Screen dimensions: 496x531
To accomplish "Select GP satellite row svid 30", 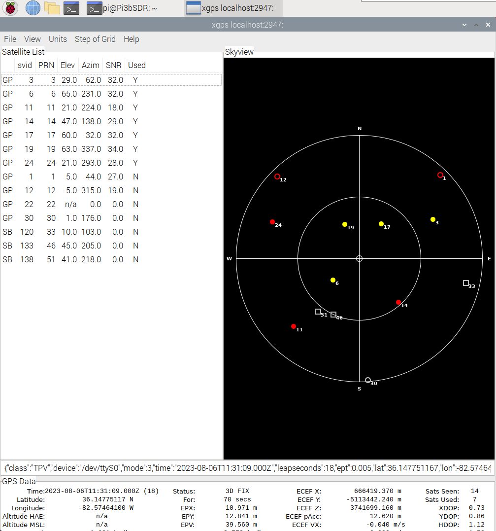I will [111, 218].
